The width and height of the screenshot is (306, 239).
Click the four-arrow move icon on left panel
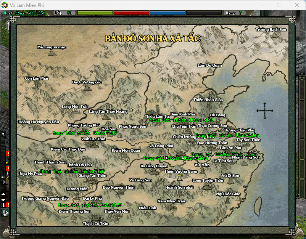coord(3,182)
